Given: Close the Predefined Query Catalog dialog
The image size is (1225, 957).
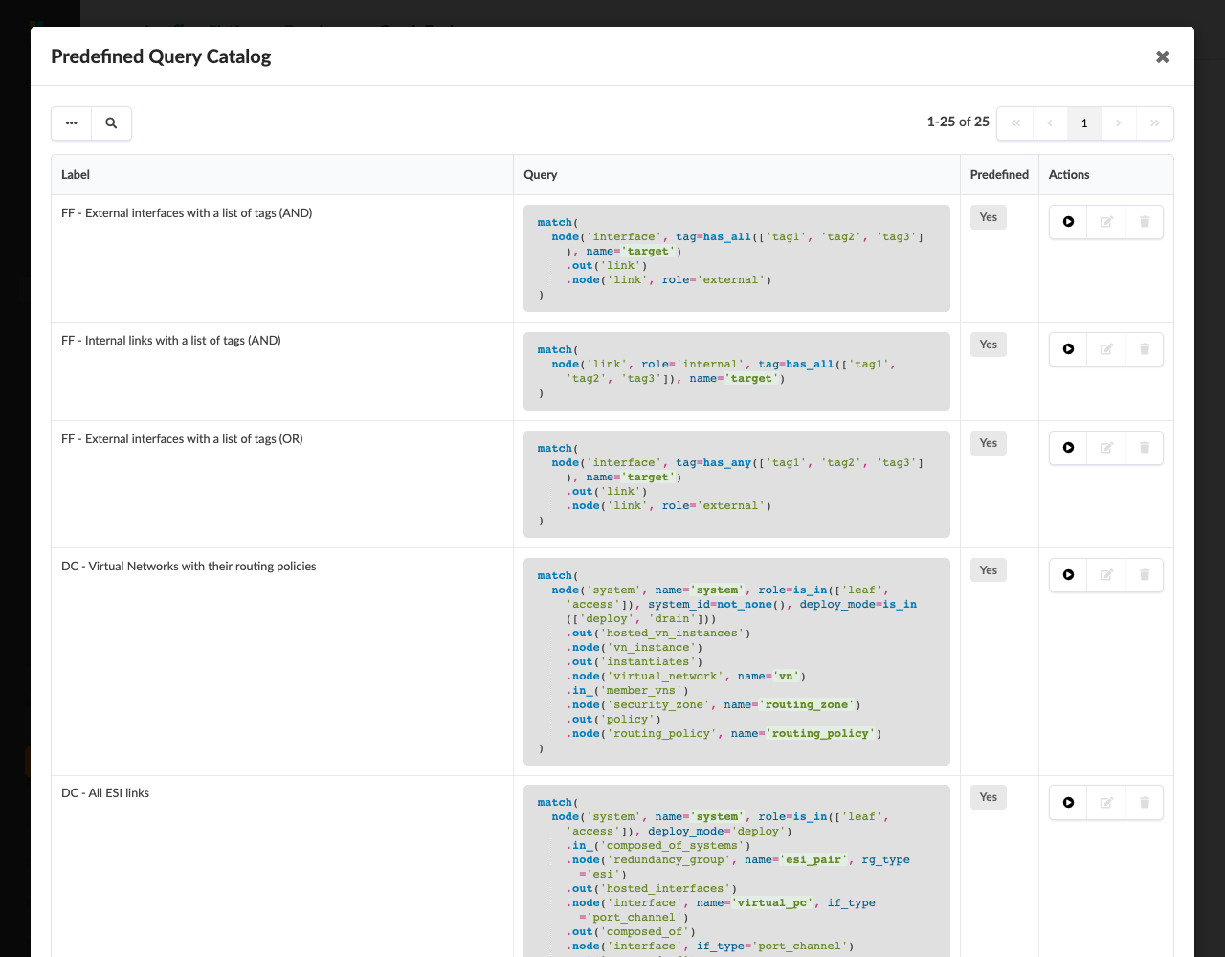Looking at the screenshot, I should (1162, 56).
